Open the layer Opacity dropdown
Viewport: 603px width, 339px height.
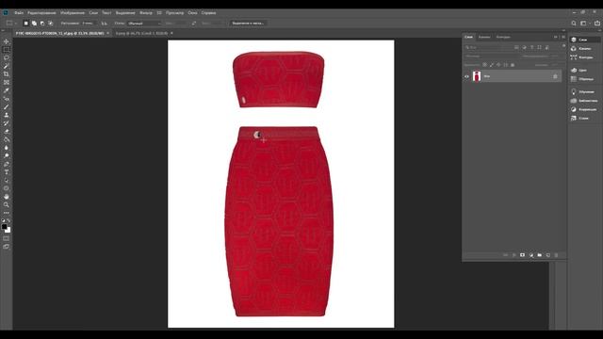[x=554, y=56]
